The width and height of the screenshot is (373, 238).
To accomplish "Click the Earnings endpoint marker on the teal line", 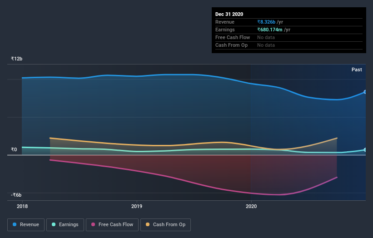I will point(365,150).
